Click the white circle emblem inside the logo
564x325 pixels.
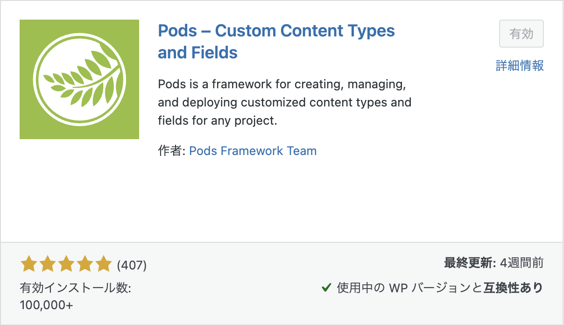tap(79, 79)
